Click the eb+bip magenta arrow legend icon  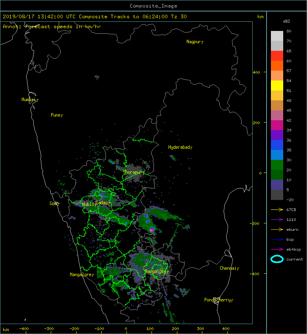277,250
